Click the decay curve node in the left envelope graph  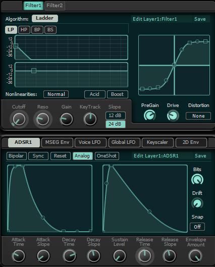pyautogui.click(x=43, y=218)
